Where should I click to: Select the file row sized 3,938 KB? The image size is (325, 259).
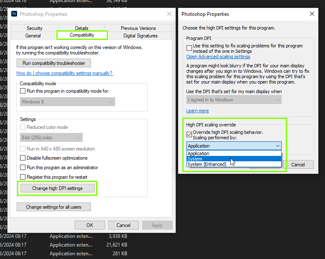pos(64,236)
